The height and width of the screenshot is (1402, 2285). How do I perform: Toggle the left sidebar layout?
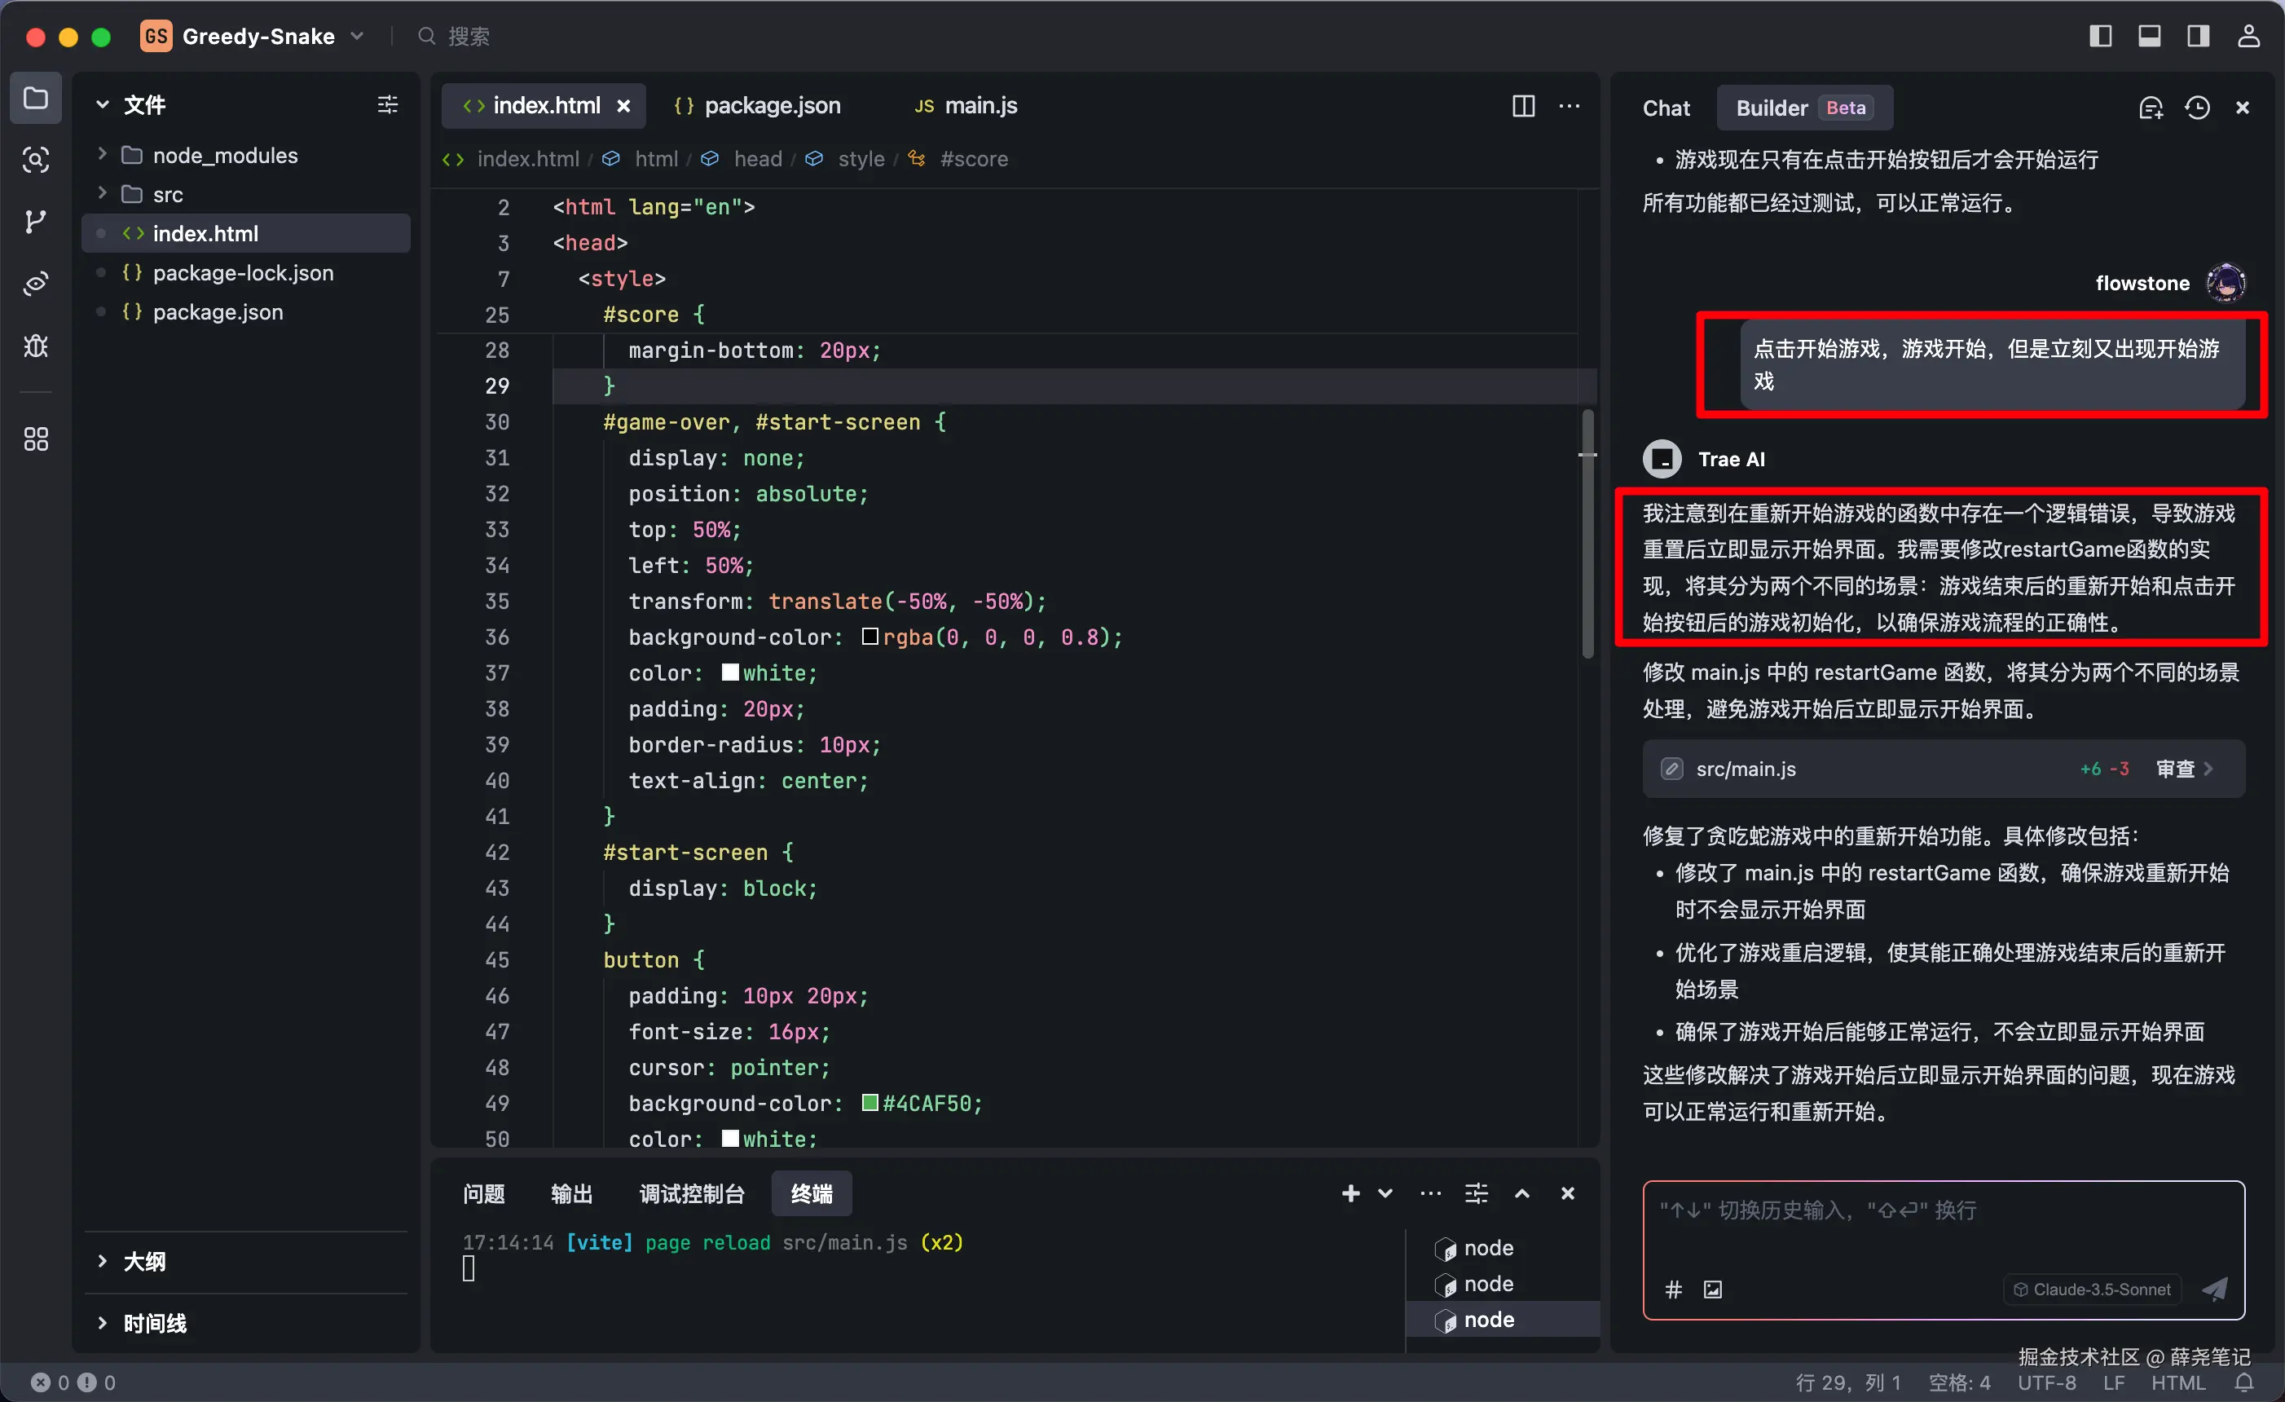pos(2101,36)
